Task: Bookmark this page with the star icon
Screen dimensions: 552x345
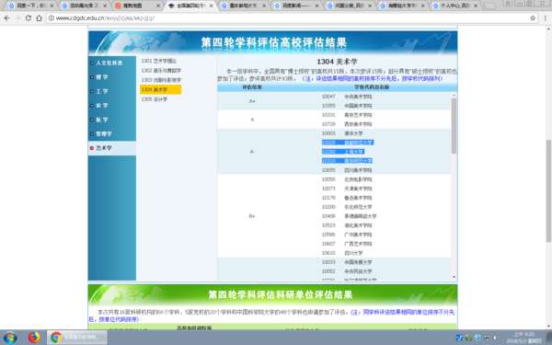Action: click(533, 18)
